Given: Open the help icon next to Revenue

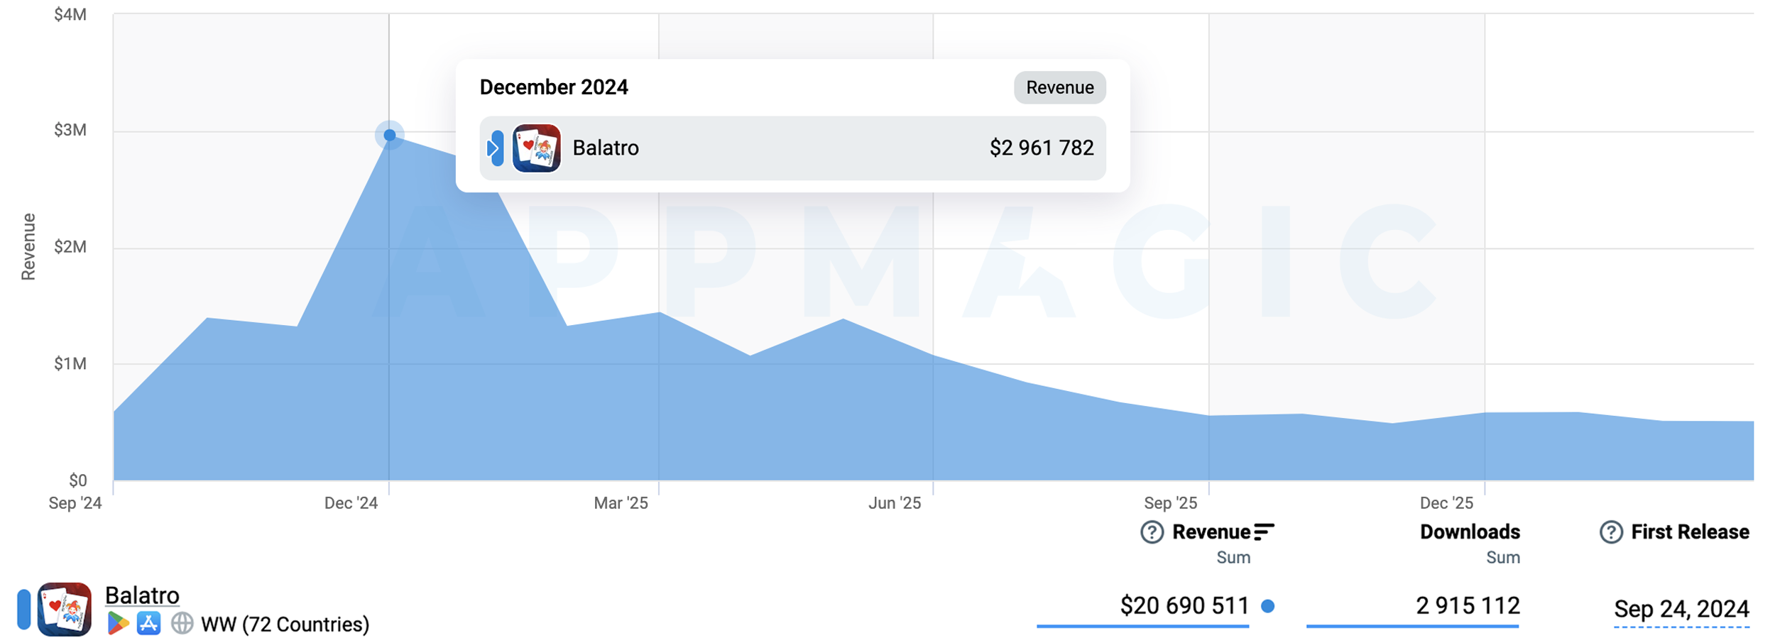Looking at the screenshot, I should pos(1151,532).
